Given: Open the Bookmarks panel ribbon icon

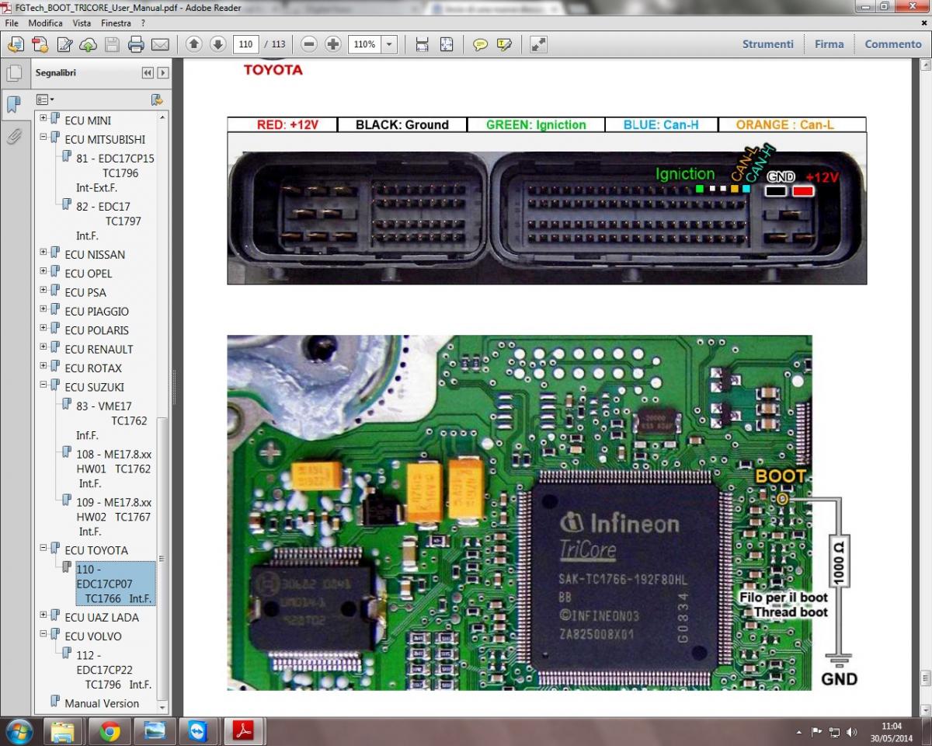Looking at the screenshot, I should pyautogui.click(x=13, y=105).
